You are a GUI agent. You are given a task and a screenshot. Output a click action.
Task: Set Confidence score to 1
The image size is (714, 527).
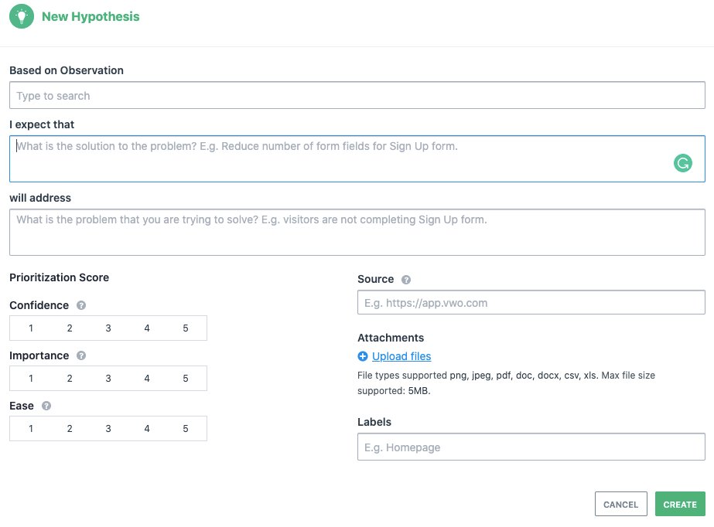coord(31,328)
